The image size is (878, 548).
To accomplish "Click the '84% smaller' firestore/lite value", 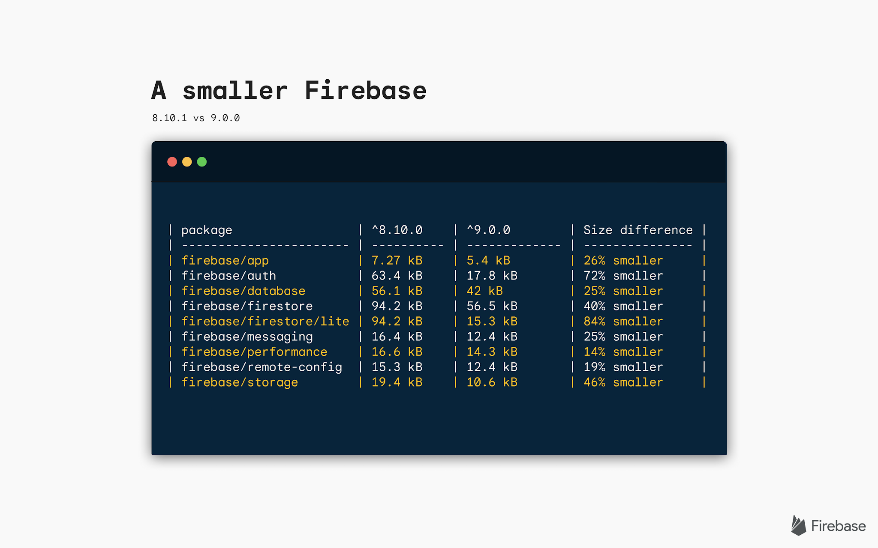I will (x=623, y=322).
